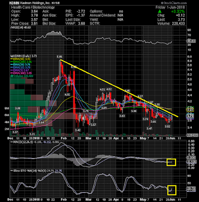Click the header Volume value 228,433
The image size is (199, 202).
[178, 24]
